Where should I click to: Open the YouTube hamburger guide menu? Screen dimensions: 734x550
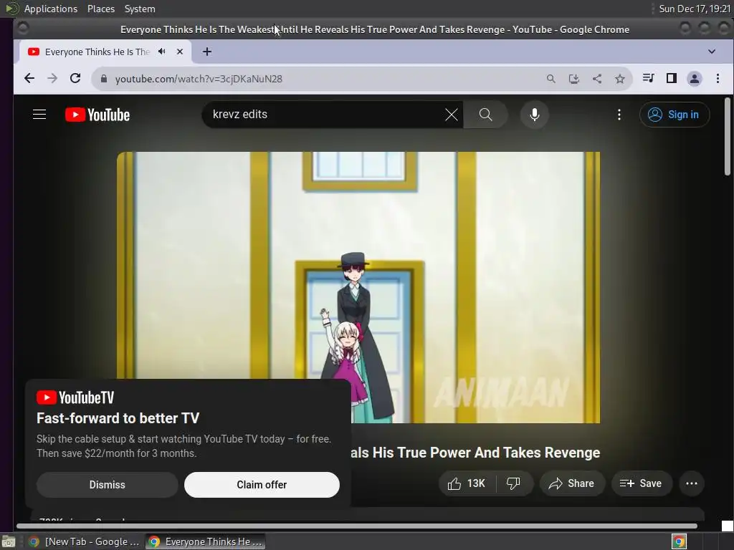[39, 115]
